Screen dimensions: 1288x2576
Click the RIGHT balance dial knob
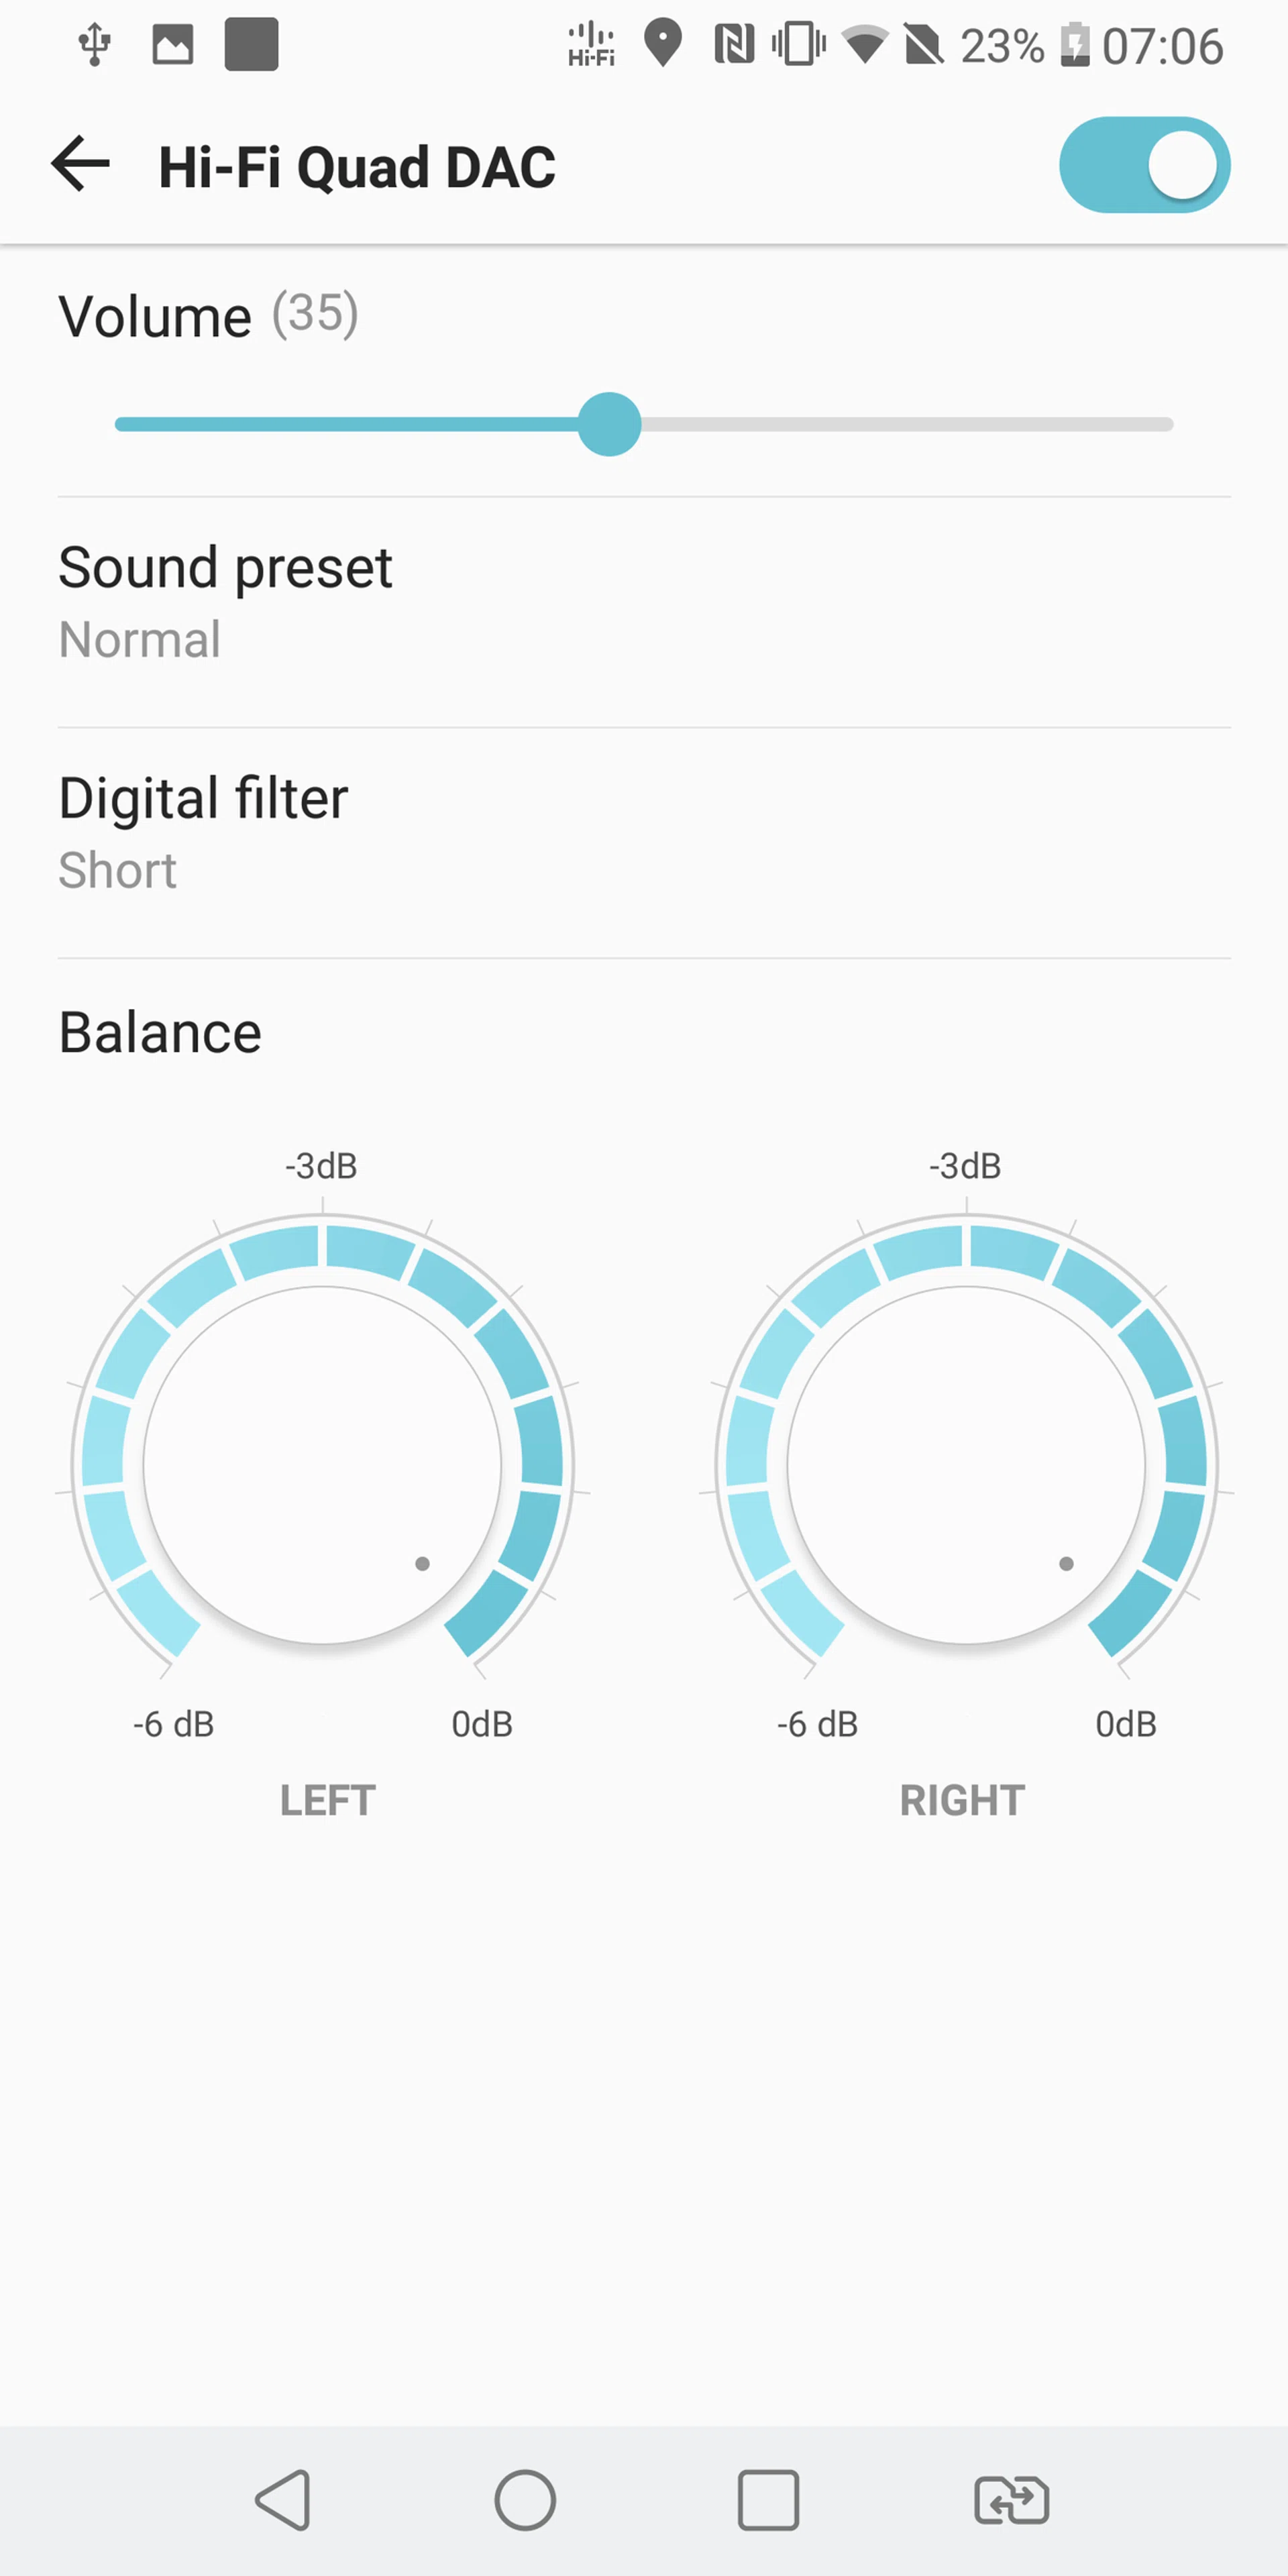pyautogui.click(x=966, y=1465)
